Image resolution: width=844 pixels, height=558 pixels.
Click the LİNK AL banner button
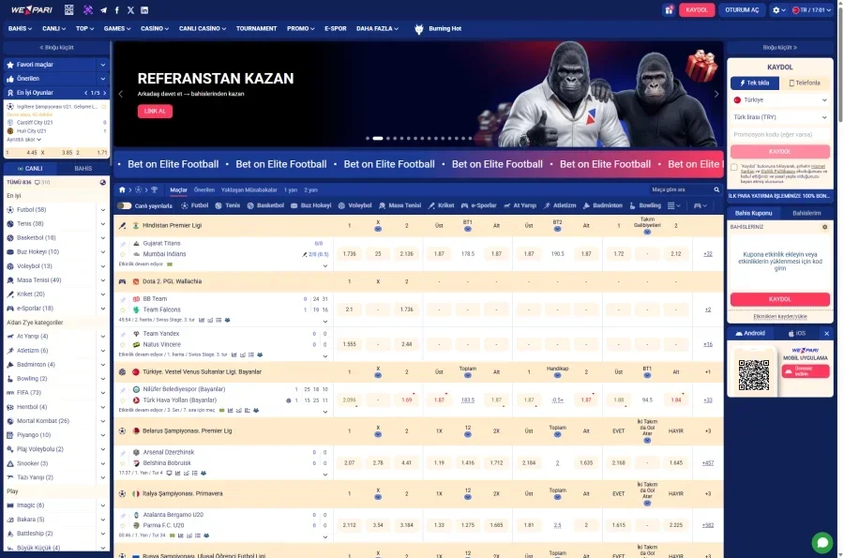(155, 112)
